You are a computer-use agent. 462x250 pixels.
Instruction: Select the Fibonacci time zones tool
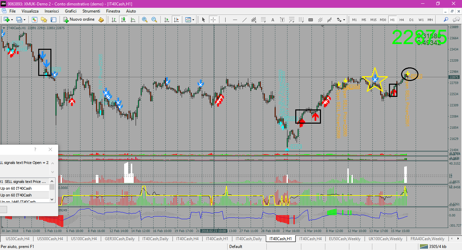(x=301, y=20)
